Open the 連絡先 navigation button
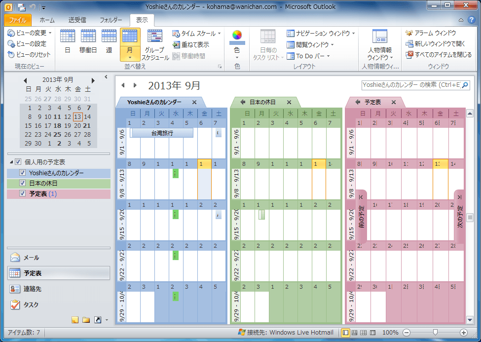The height and width of the screenshot is (342, 481). (59, 289)
